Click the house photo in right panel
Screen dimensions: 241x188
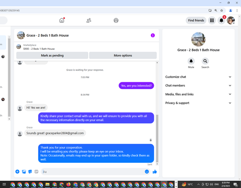pyautogui.click(x=199, y=39)
